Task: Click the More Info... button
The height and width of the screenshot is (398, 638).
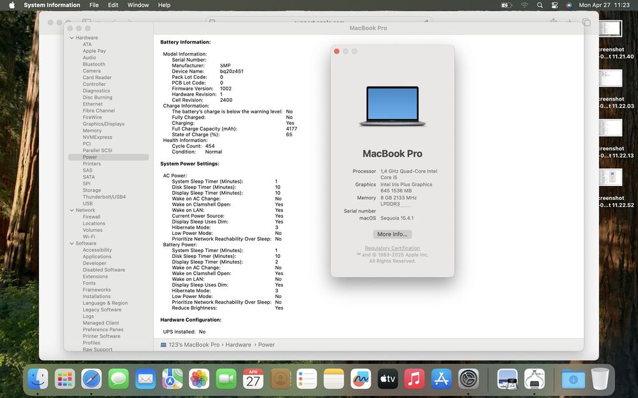Action: pyautogui.click(x=392, y=234)
